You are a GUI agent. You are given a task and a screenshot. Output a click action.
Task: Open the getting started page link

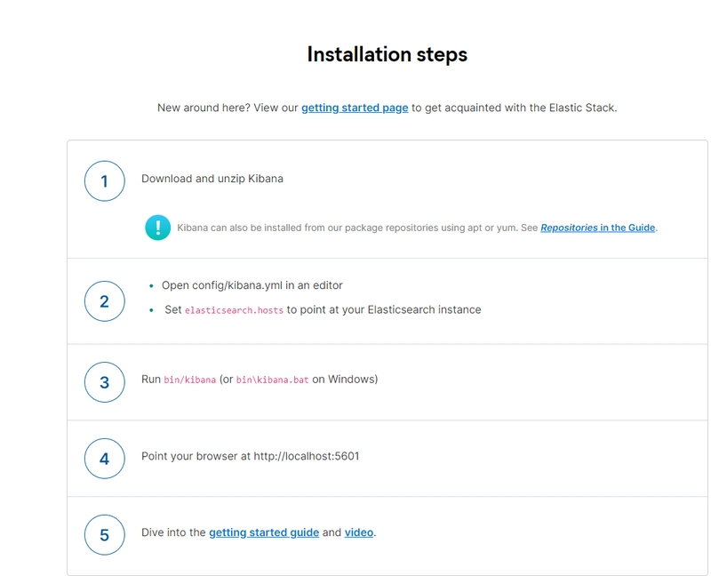click(355, 108)
